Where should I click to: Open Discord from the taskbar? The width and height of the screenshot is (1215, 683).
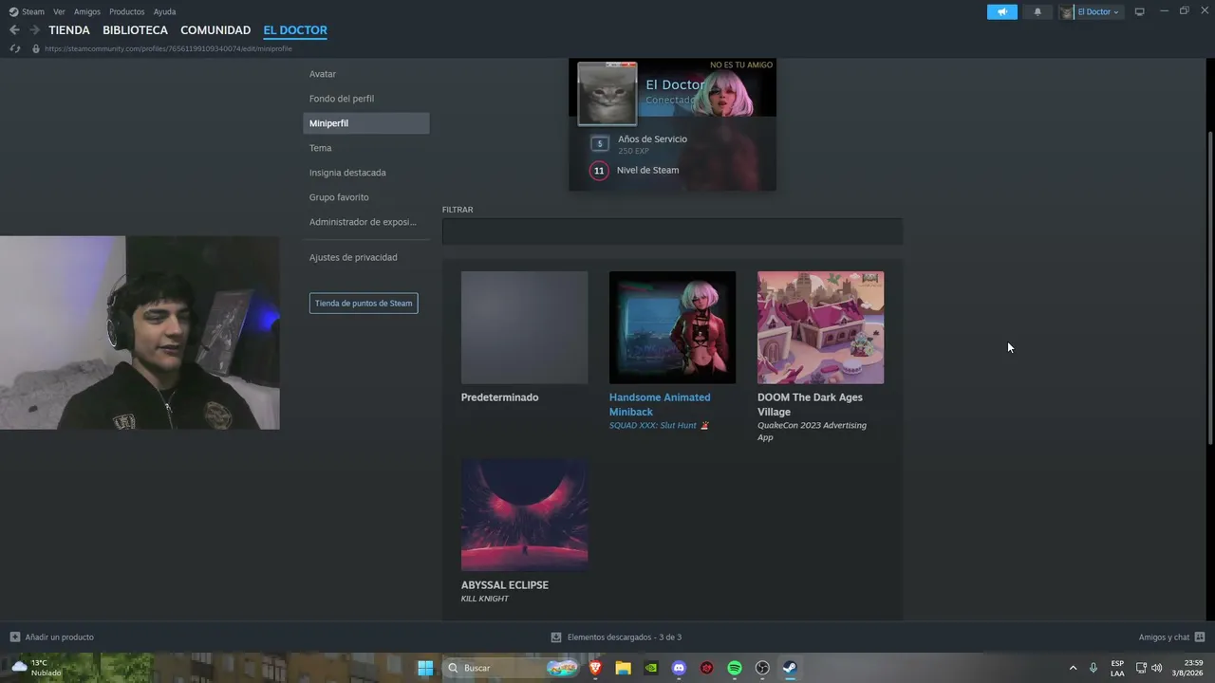(x=679, y=668)
